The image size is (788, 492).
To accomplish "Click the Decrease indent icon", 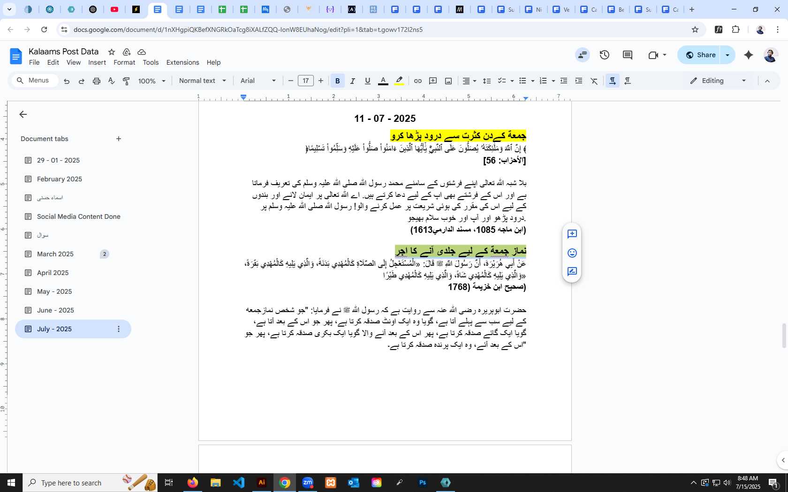I will coord(564,81).
